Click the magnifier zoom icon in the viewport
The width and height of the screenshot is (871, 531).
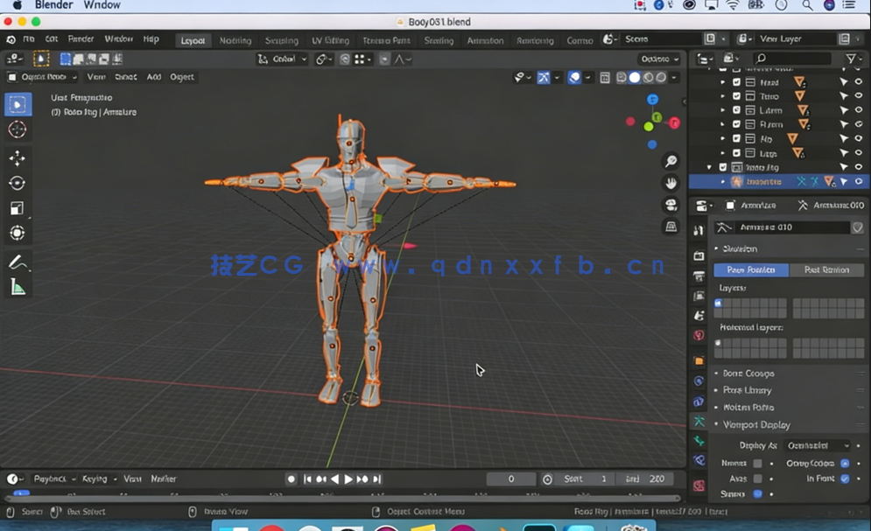671,162
